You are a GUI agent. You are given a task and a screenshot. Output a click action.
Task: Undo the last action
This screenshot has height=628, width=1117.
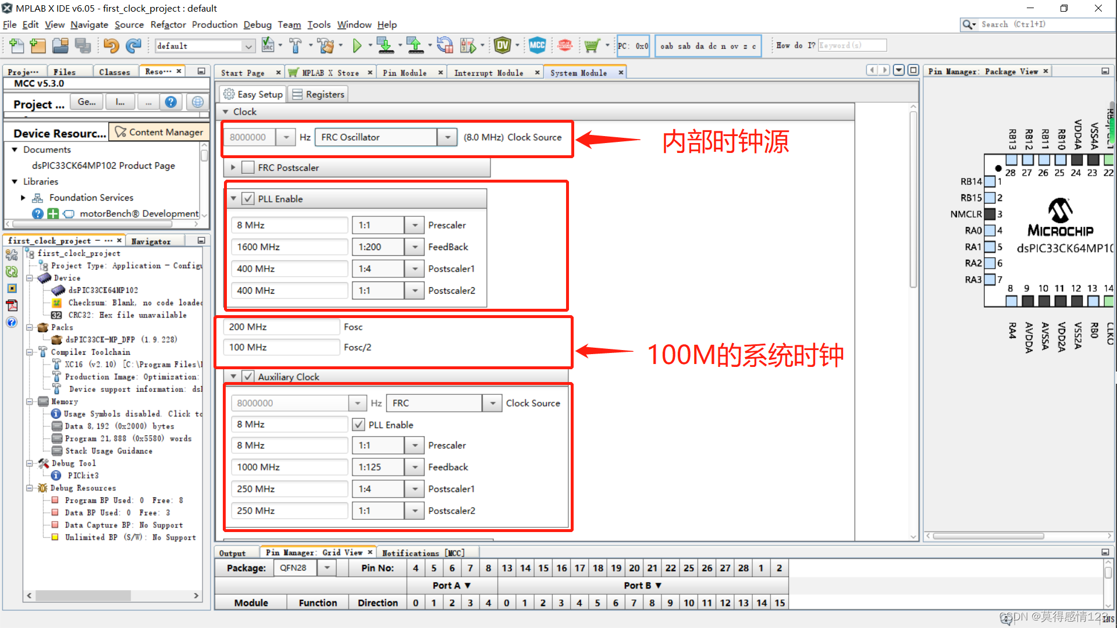click(x=111, y=45)
